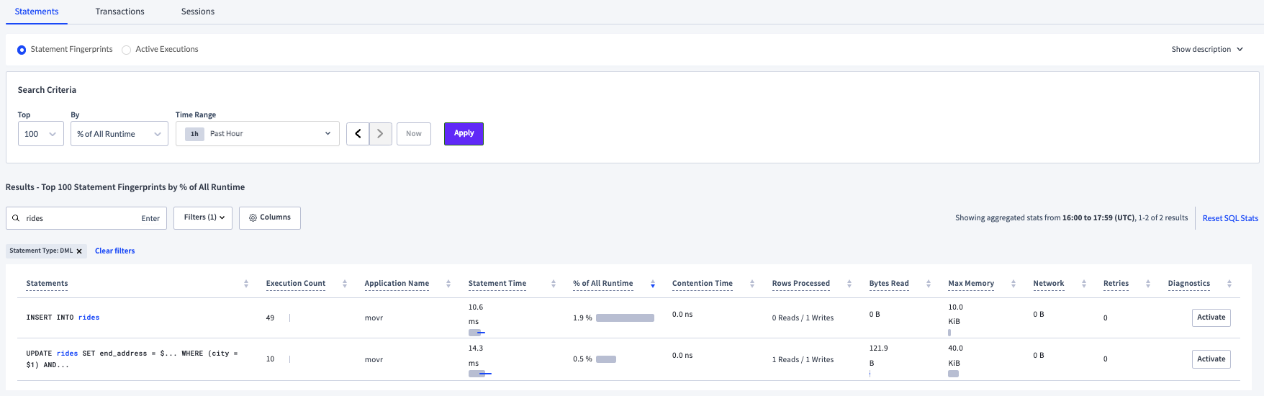Viewport: 1264px width, 396px height.
Task: Open the By % of All Runtime dropdown
Action: pos(119,134)
